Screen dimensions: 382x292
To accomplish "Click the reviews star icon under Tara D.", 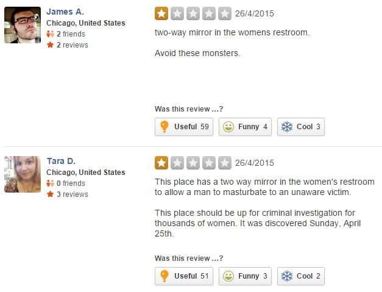I will click(x=50, y=194).
